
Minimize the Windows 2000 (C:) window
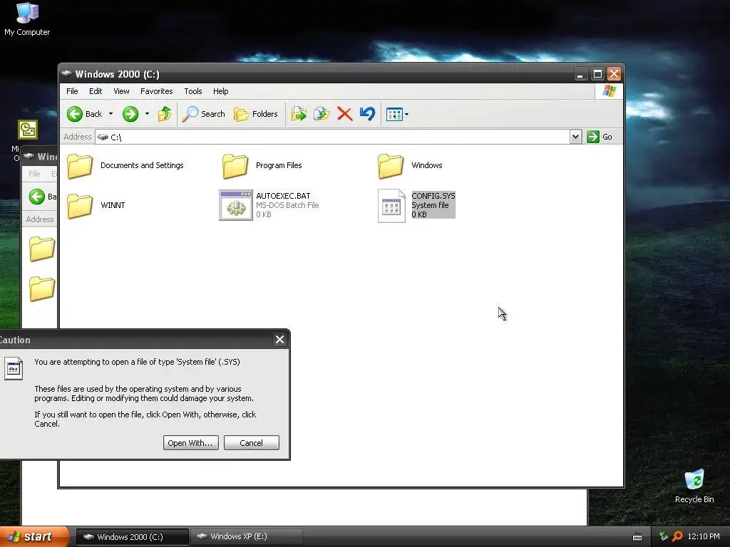click(x=580, y=74)
